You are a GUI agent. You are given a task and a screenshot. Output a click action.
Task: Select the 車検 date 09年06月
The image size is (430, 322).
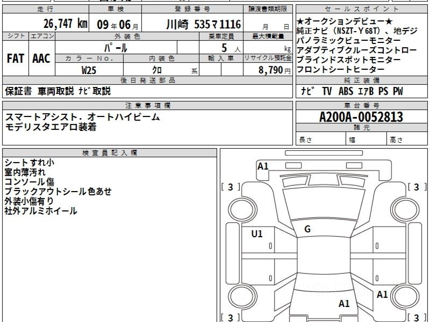coord(118,25)
